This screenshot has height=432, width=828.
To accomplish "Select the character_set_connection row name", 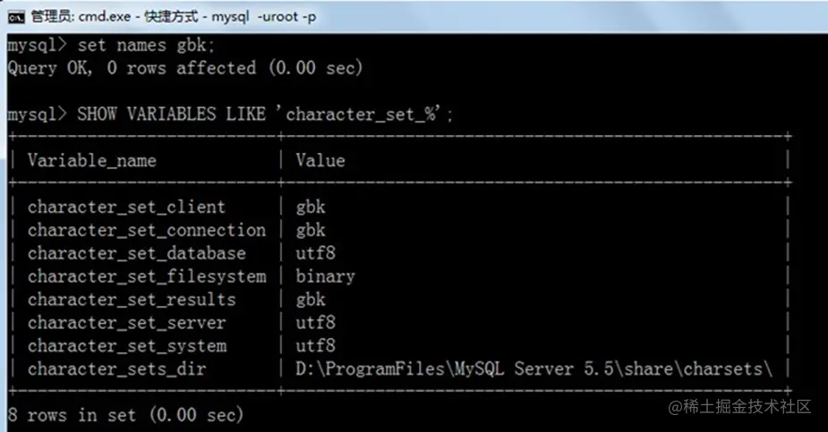I will coord(147,230).
